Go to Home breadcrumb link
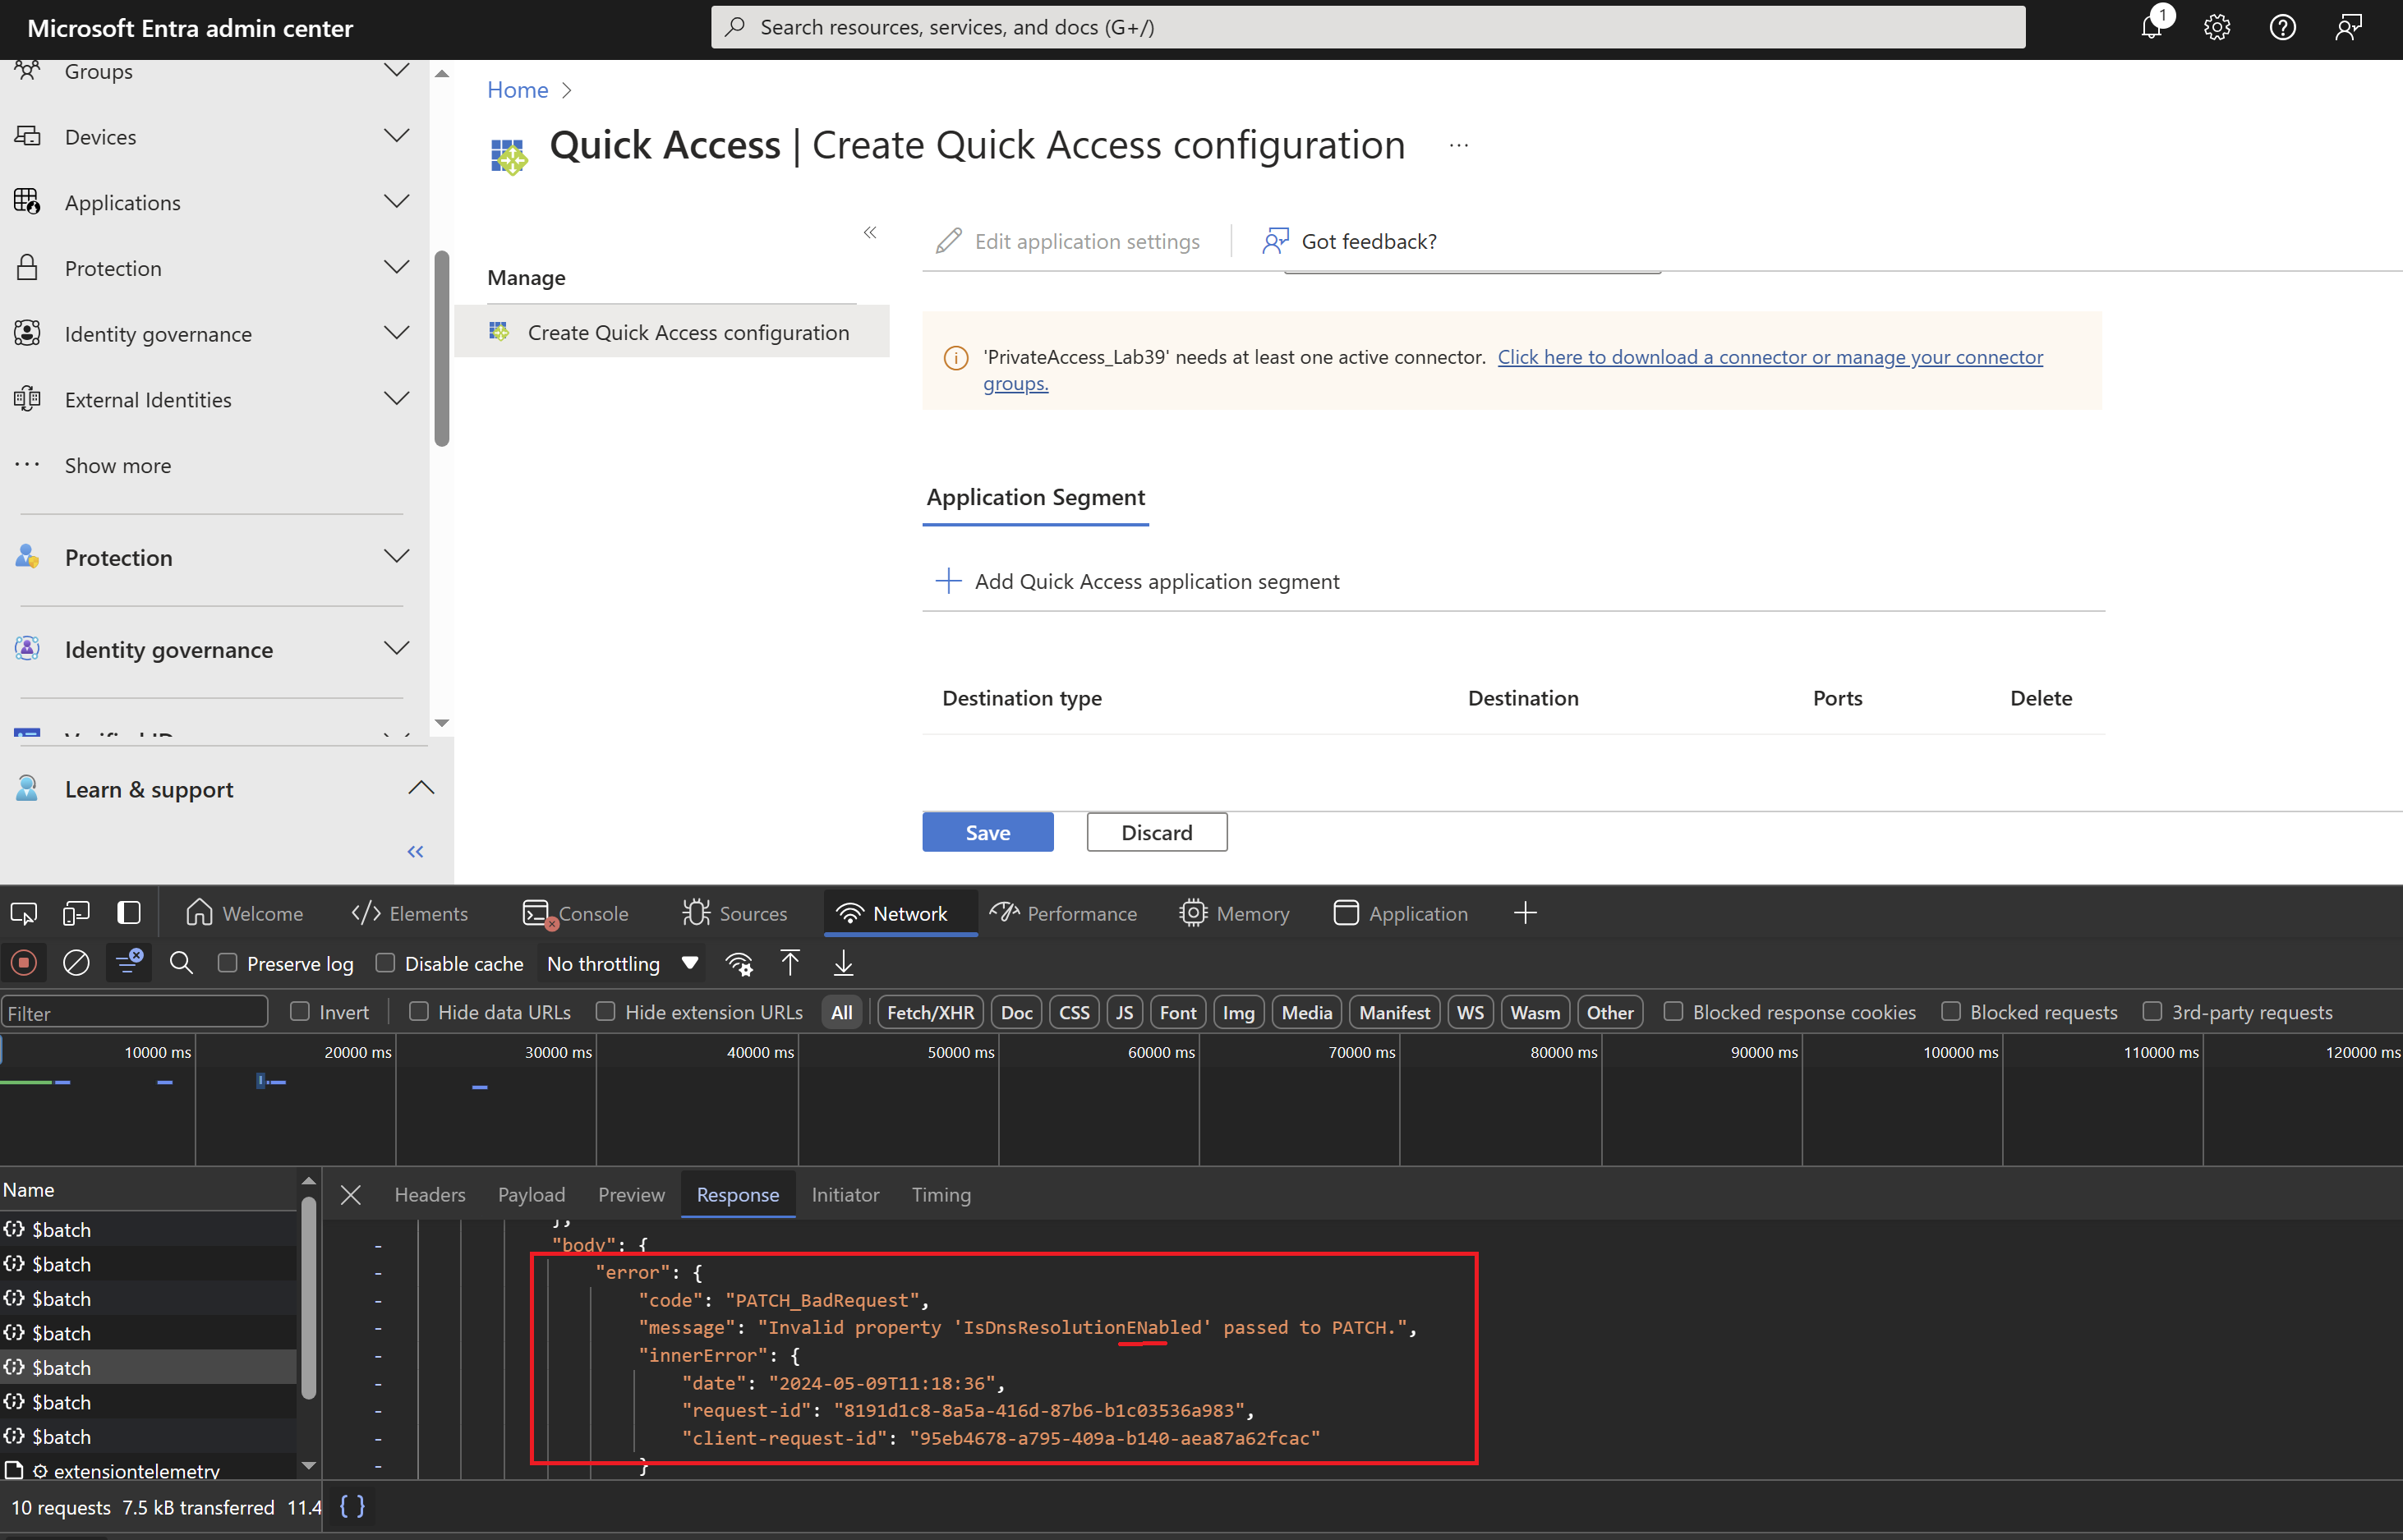 pos(518,90)
